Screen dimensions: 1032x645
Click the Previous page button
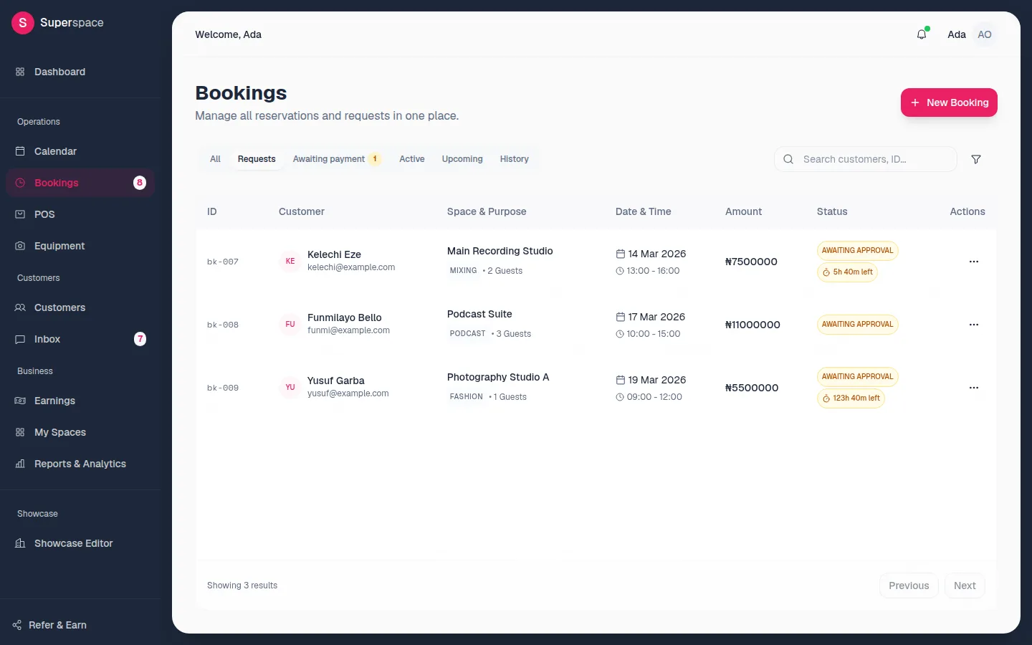[909, 586]
